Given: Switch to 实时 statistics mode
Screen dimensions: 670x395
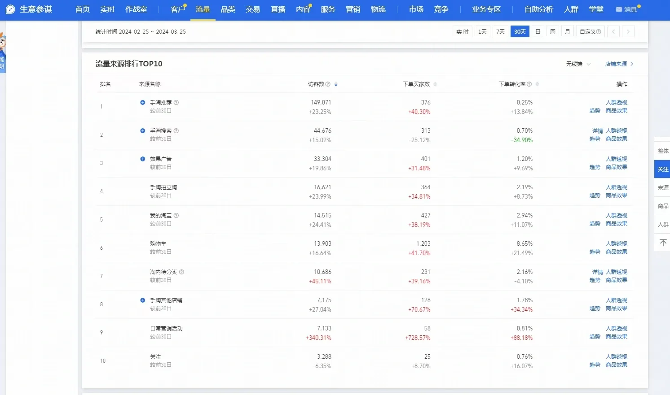Looking at the screenshot, I should coord(462,31).
